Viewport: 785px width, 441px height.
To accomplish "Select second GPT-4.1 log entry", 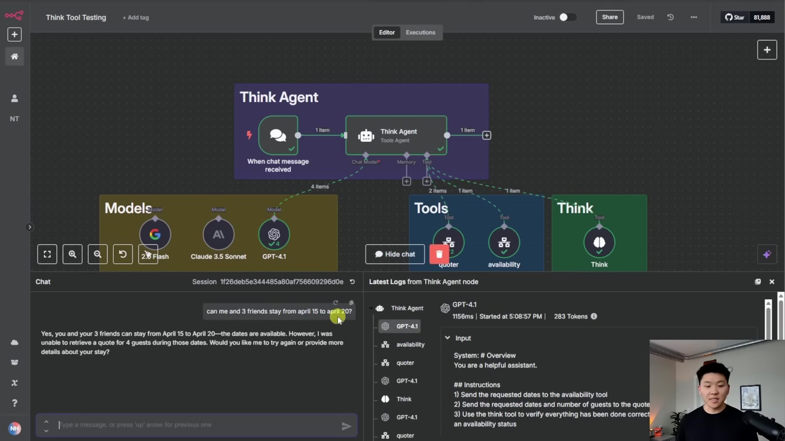I will coord(400,381).
